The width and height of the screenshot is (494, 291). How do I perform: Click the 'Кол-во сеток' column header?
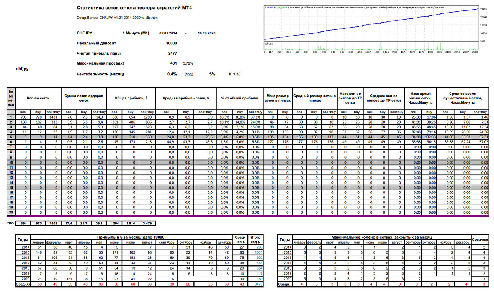point(38,98)
